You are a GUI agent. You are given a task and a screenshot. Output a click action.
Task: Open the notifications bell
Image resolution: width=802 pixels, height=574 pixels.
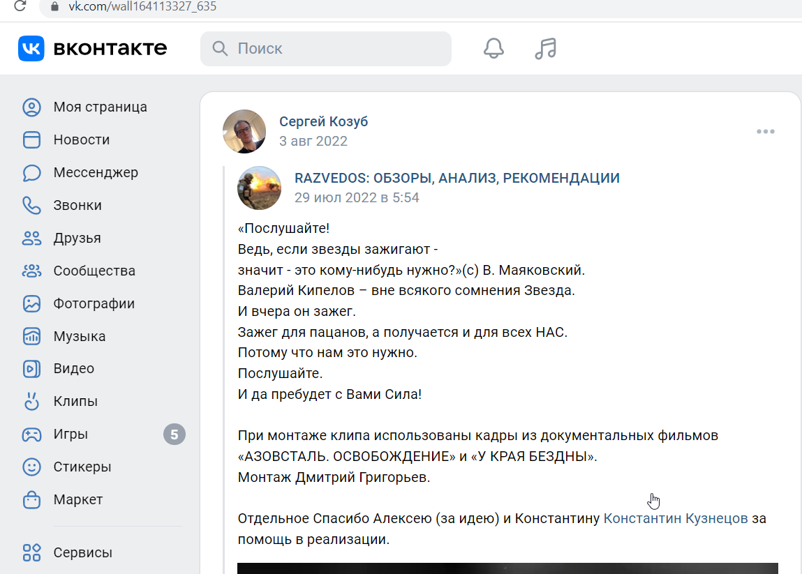coord(493,49)
